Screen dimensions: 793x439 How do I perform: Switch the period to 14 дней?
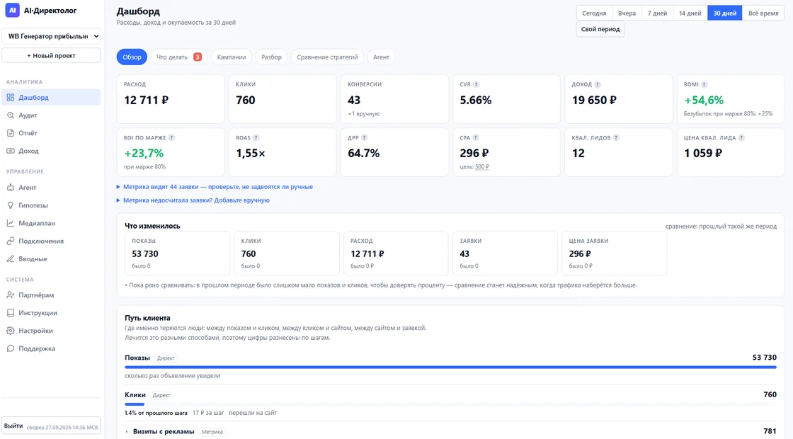[690, 13]
